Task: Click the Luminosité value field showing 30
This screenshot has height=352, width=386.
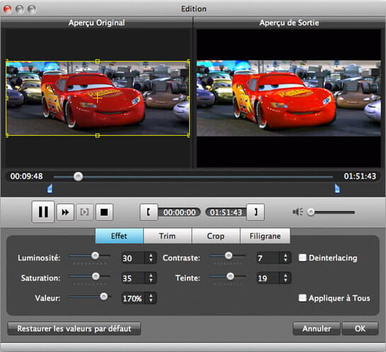Action: (x=132, y=258)
